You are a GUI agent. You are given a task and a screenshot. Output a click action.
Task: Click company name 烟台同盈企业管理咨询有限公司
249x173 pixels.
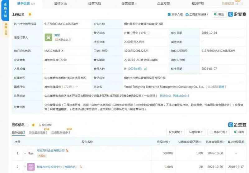click(143, 24)
